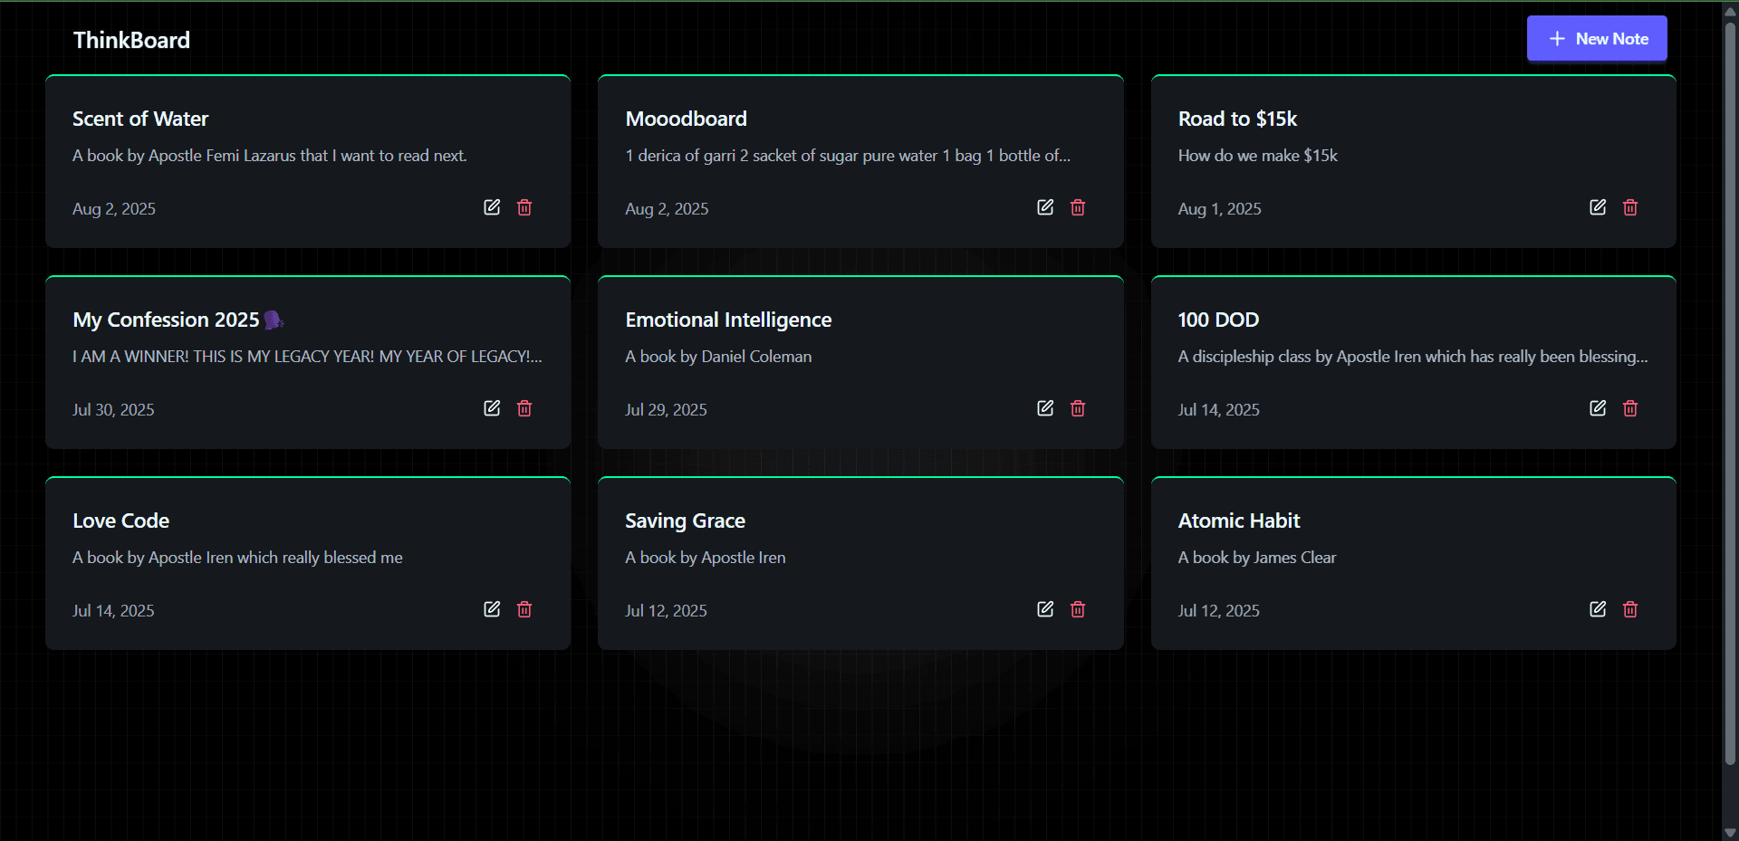Click the Jul 30, 2025 date

[x=113, y=410]
